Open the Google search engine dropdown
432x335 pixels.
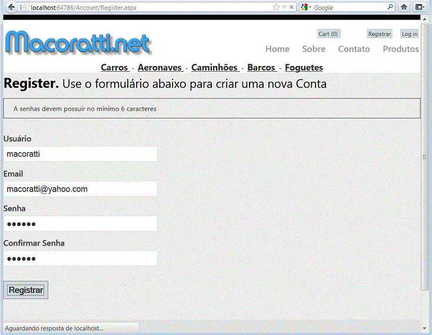305,7
